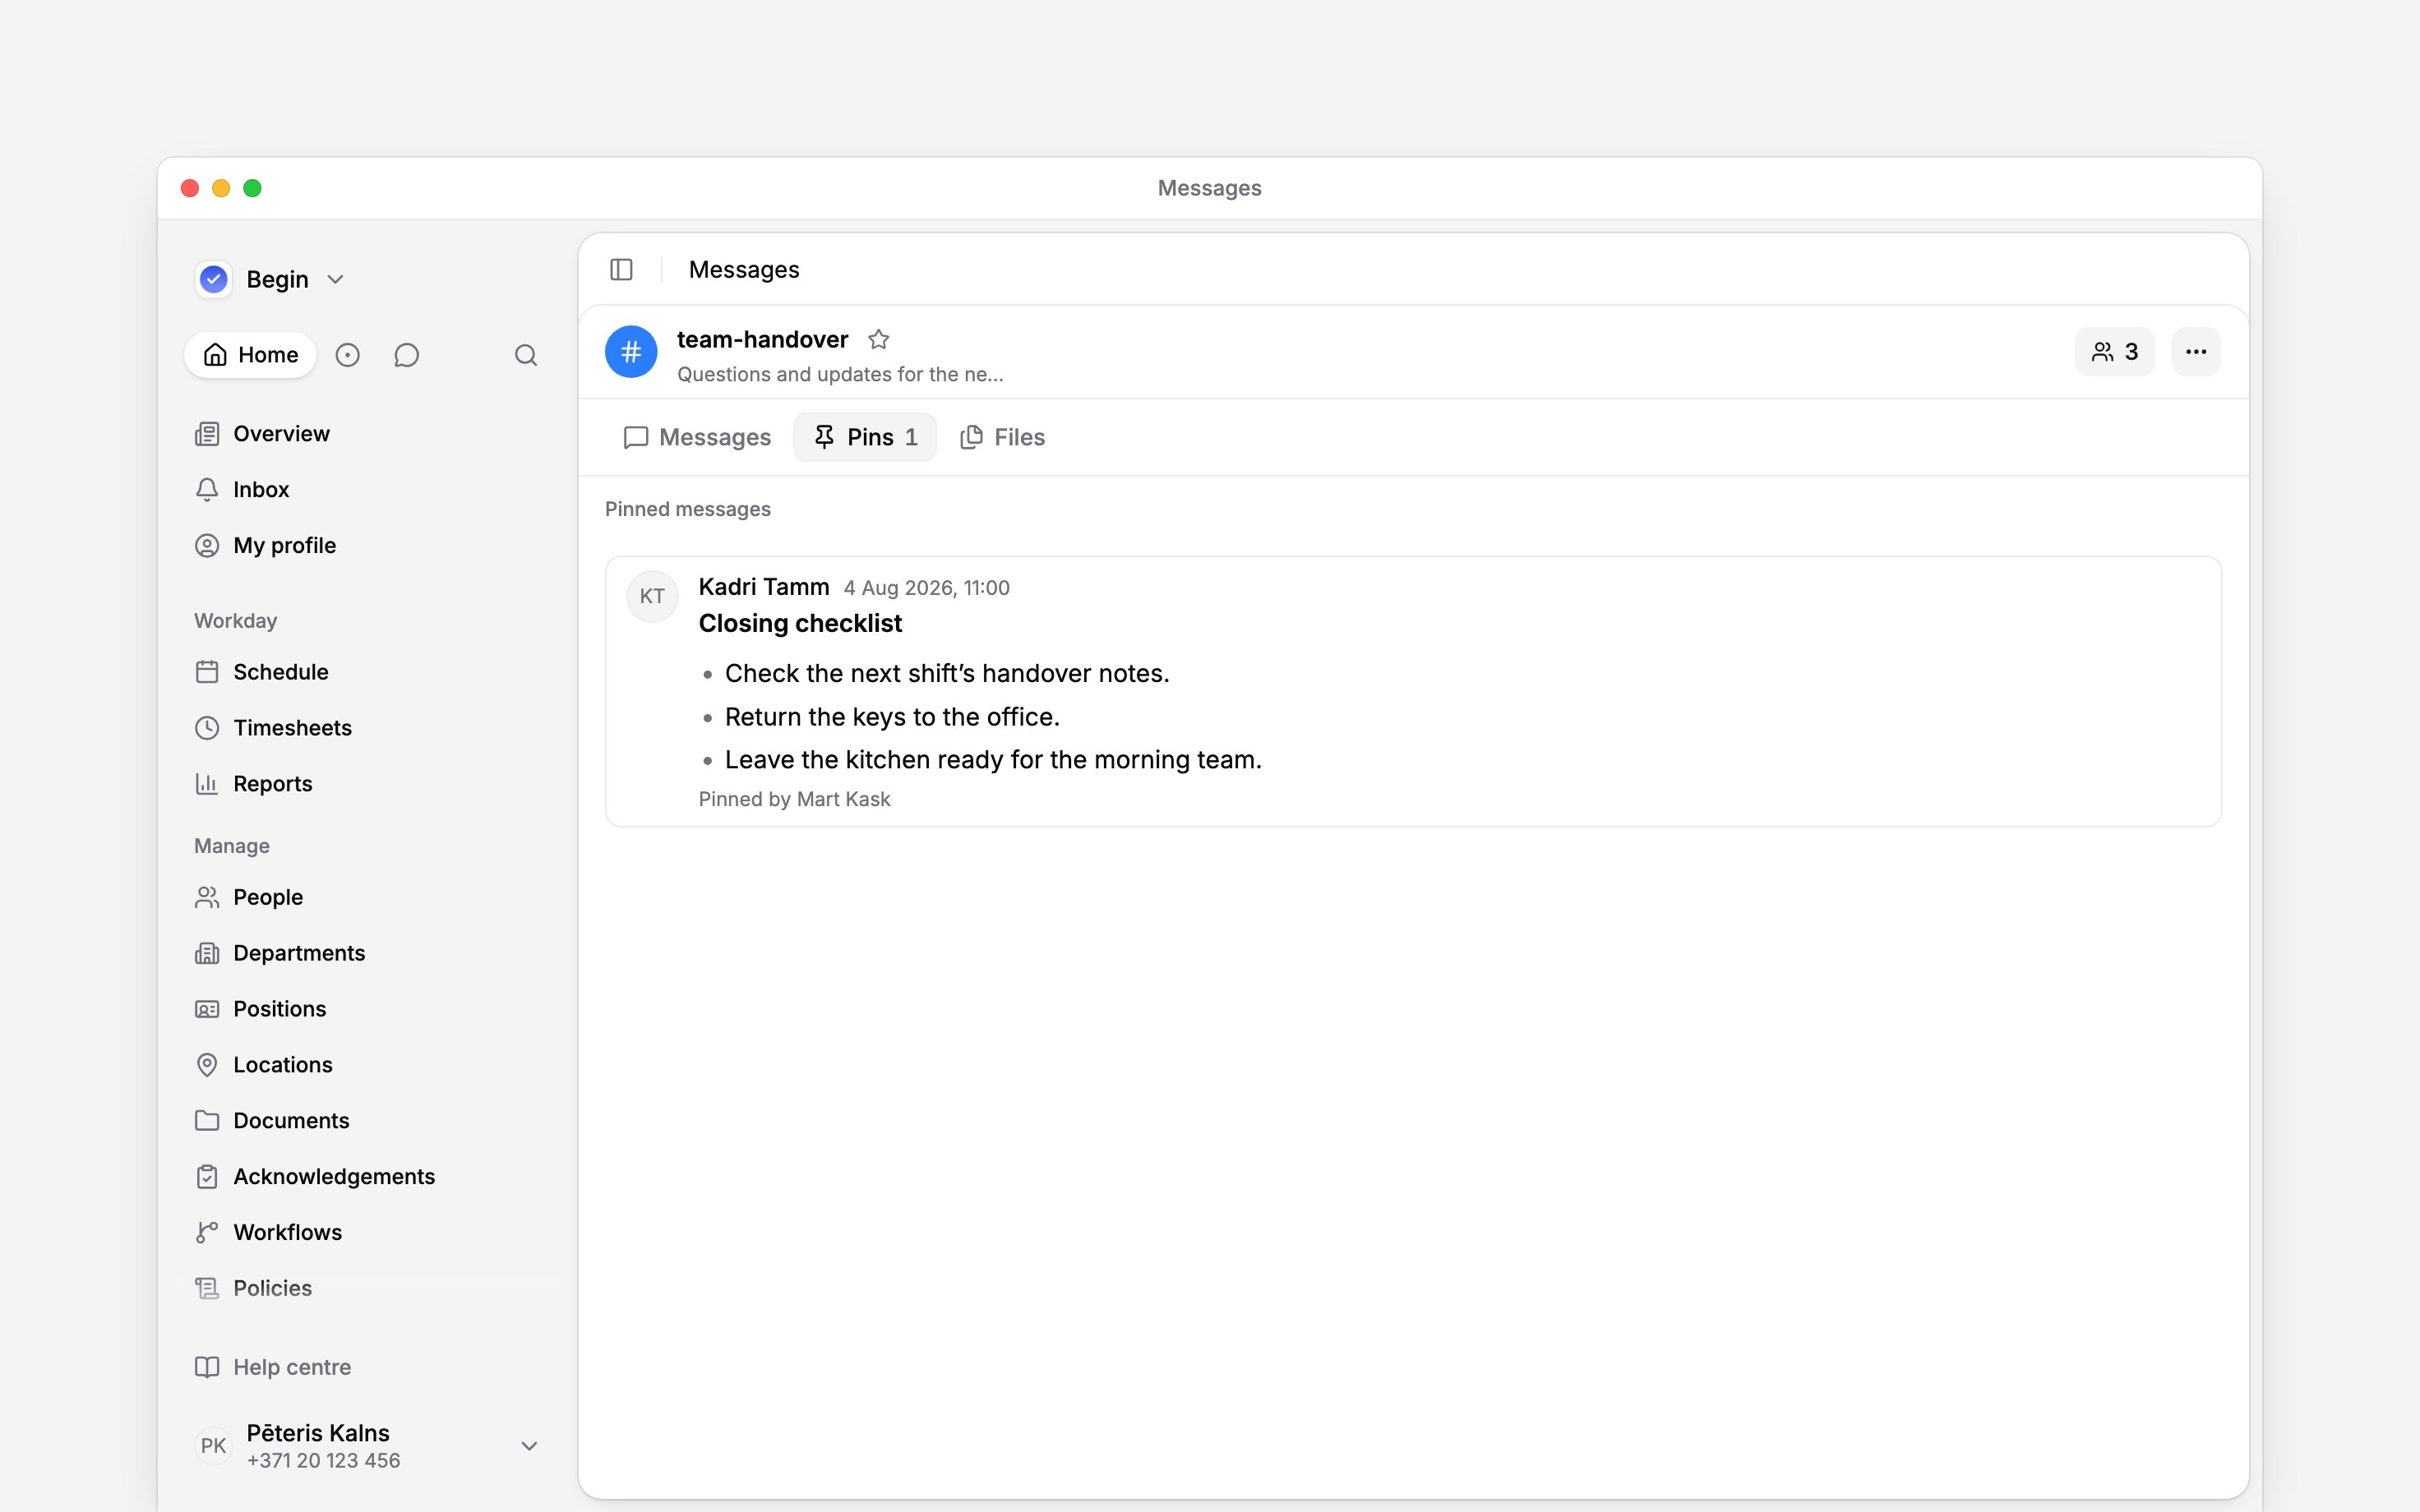Image resolution: width=2420 pixels, height=1512 pixels.
Task: Star the team-handover channel
Action: tap(878, 340)
